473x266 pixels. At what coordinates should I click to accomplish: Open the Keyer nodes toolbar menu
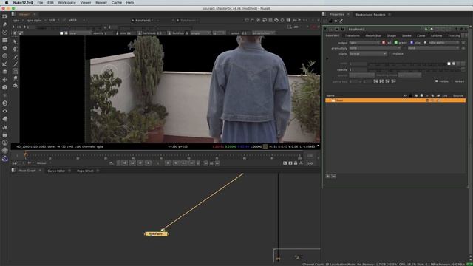[x=5, y=64]
